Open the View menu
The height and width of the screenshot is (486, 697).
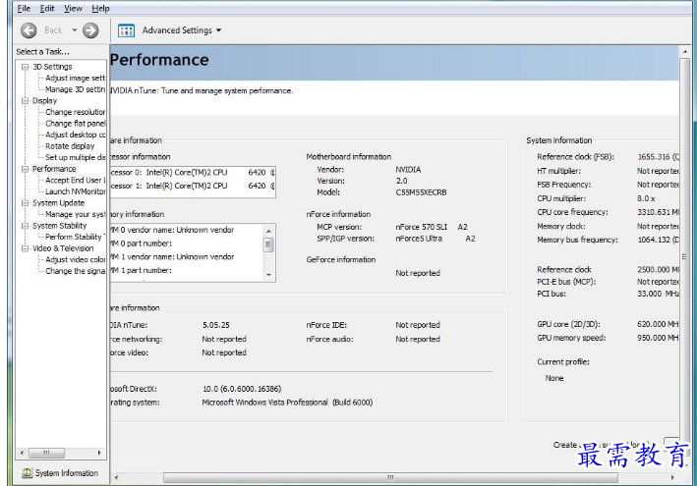click(73, 8)
